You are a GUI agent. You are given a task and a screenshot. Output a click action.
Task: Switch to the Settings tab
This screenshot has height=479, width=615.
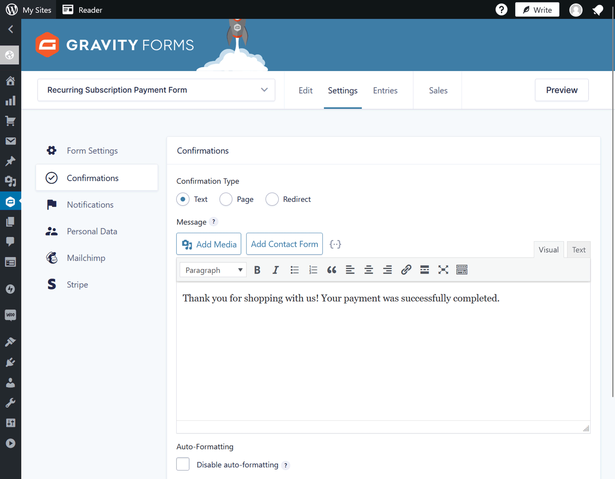(343, 90)
